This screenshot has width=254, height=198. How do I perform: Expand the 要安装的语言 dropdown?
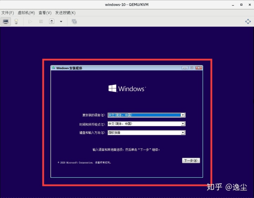tap(183, 115)
